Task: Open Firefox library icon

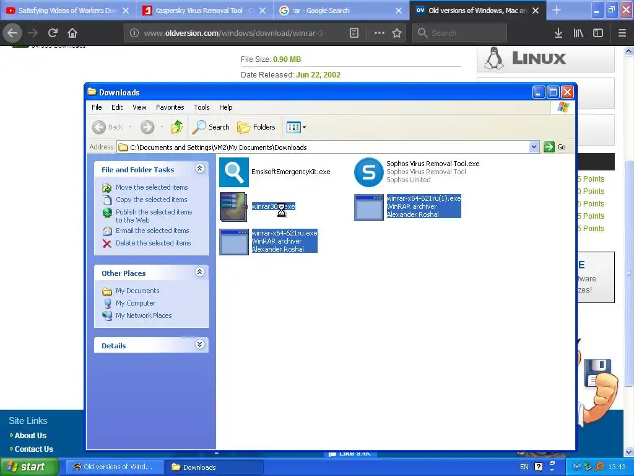Action: (x=578, y=33)
